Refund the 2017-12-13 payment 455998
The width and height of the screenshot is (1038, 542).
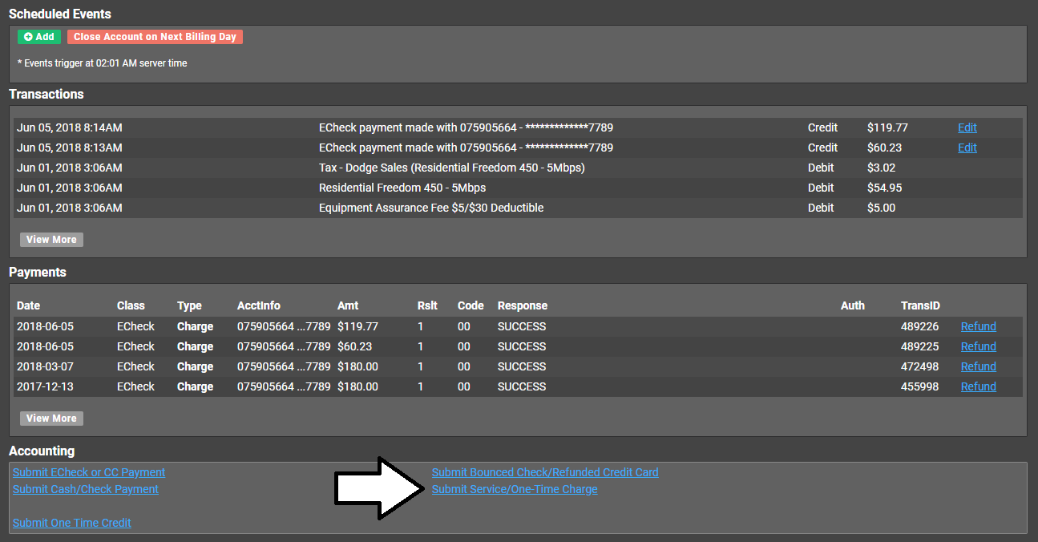click(978, 386)
